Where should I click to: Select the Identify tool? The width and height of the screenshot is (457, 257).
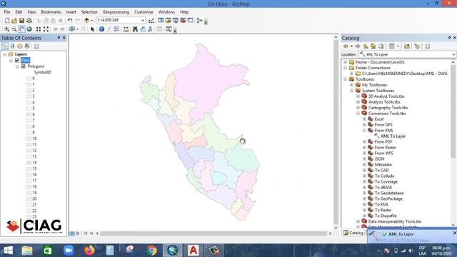click(101, 29)
